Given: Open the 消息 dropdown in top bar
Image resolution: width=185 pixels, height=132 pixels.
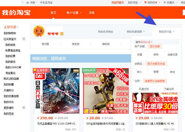Looking at the screenshot, I should (x=33, y=2).
